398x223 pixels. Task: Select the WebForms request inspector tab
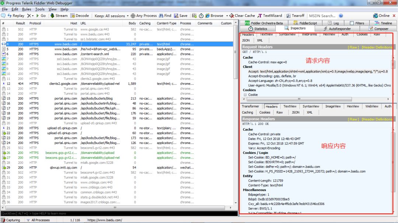[x=309, y=35]
